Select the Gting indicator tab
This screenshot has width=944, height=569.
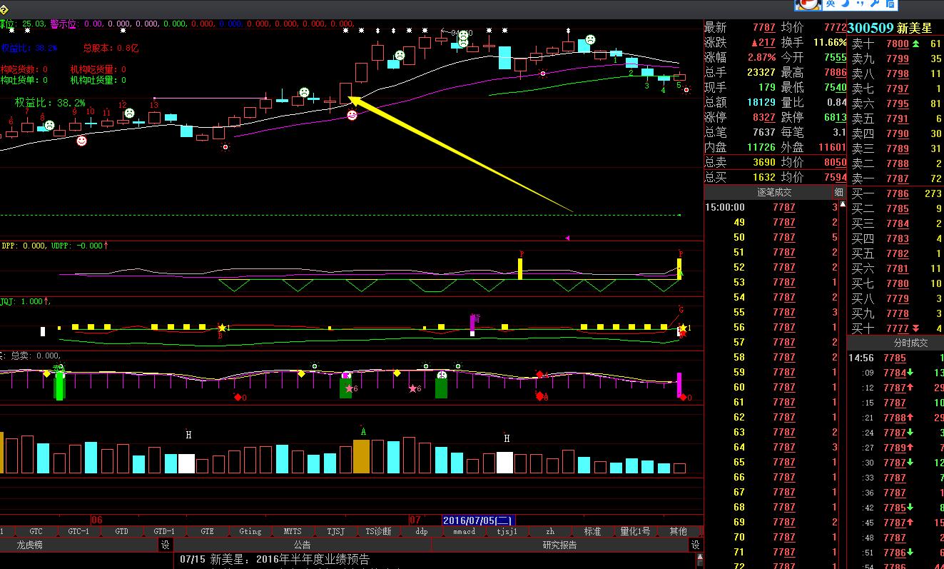[250, 531]
